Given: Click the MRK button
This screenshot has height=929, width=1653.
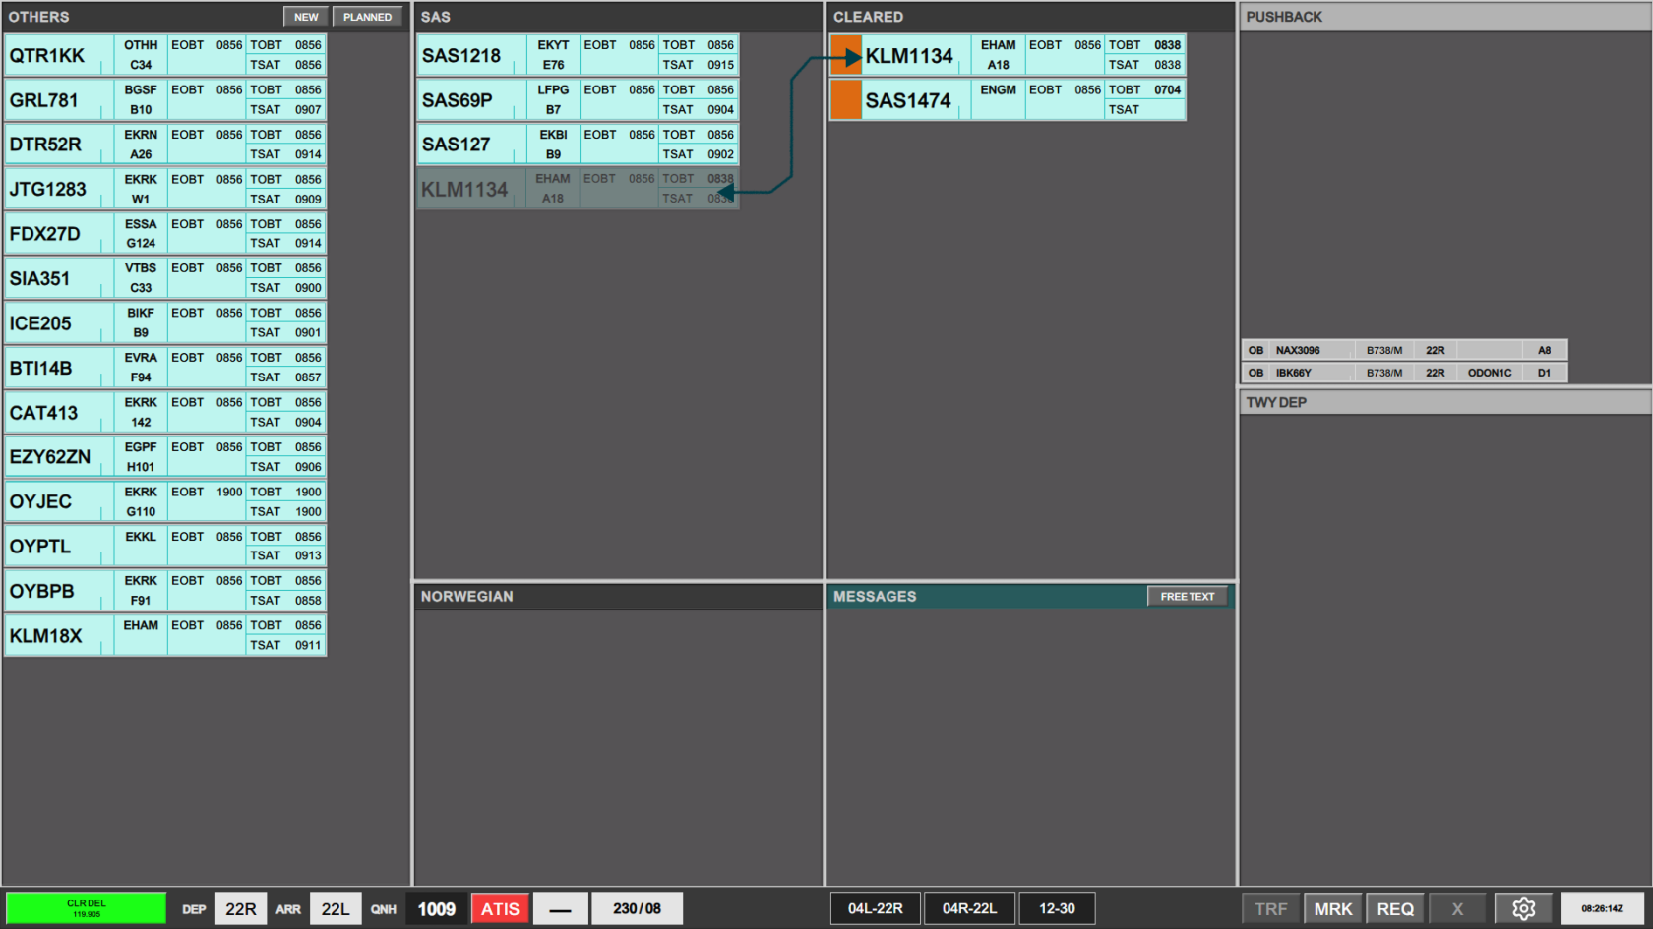Looking at the screenshot, I should pos(1333,908).
